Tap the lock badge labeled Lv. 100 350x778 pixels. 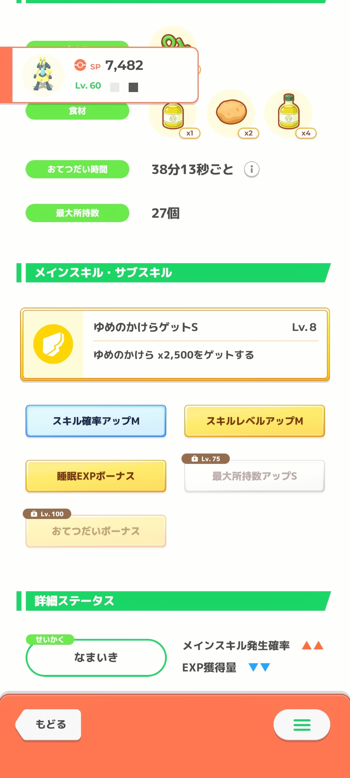coord(47,514)
